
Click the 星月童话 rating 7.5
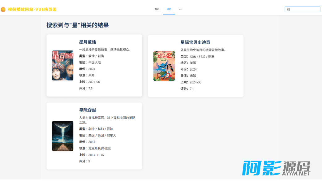point(90,88)
